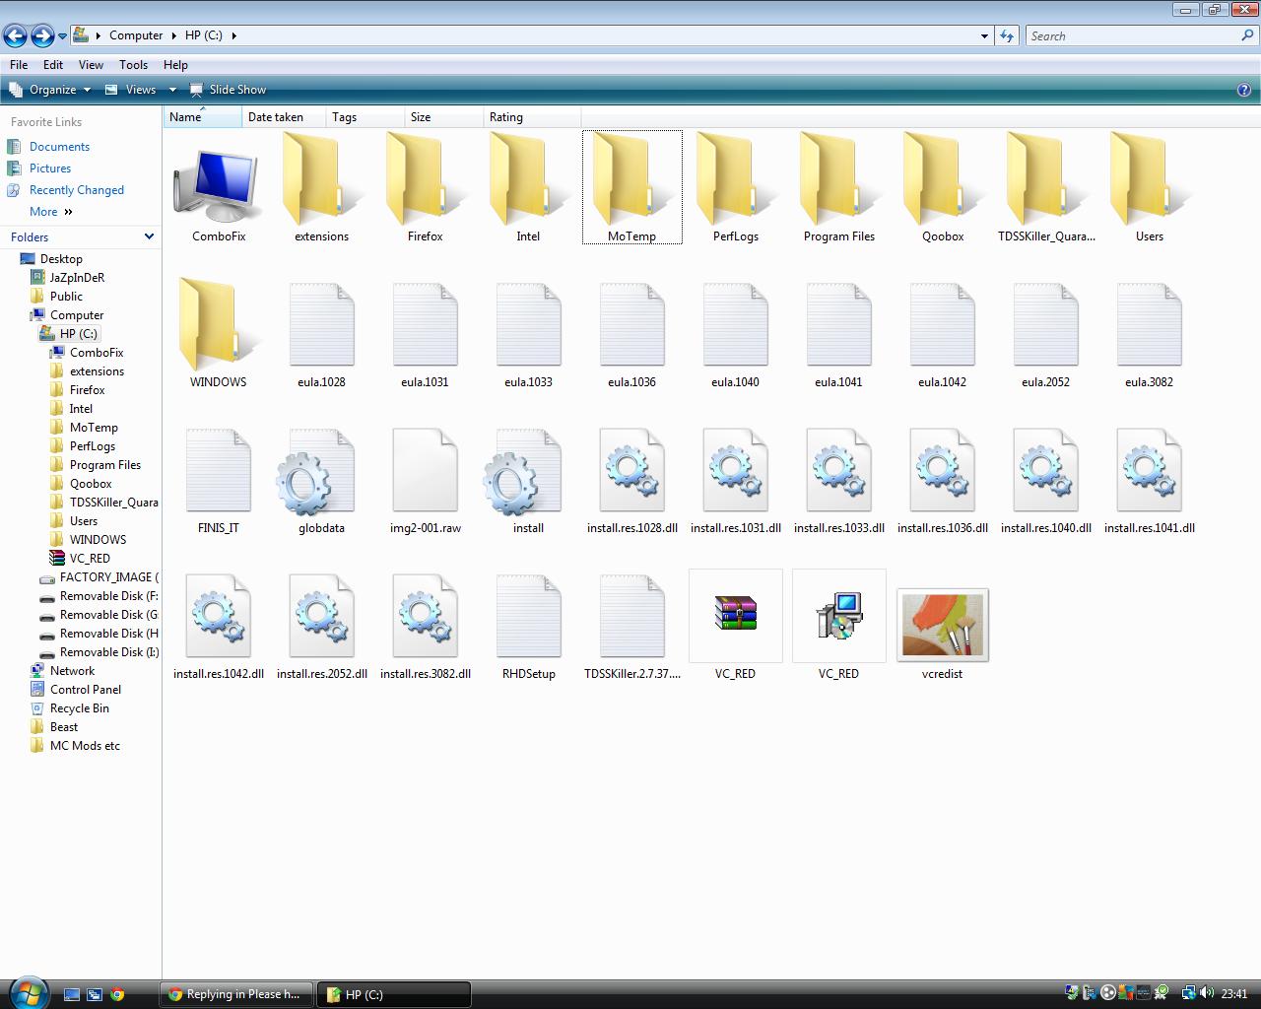Select the MoTemp folder icon
Image resolution: width=1261 pixels, height=1009 pixels.
coord(631,180)
